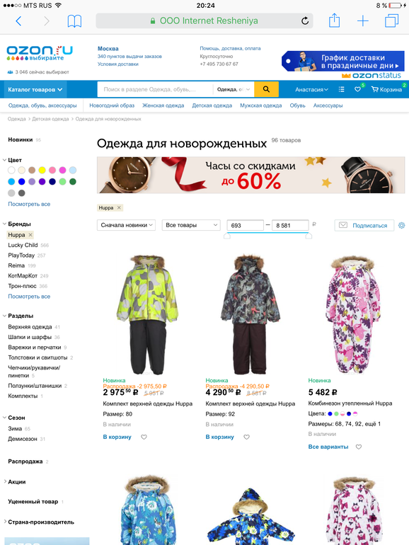Open the Обувь menu item
The image size is (409, 545).
(297, 105)
